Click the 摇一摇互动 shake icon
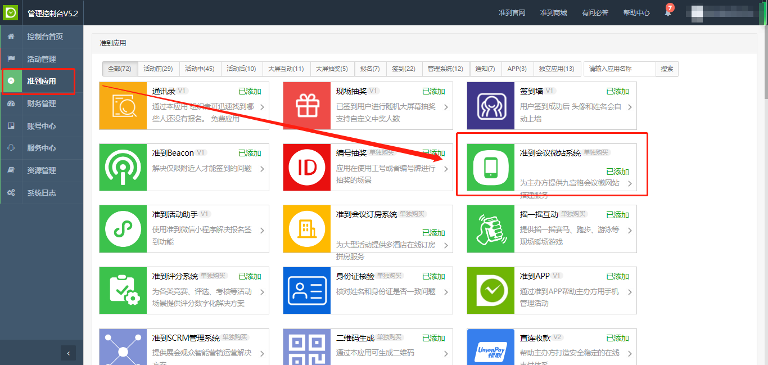The height and width of the screenshot is (365, 768). pyautogui.click(x=490, y=229)
